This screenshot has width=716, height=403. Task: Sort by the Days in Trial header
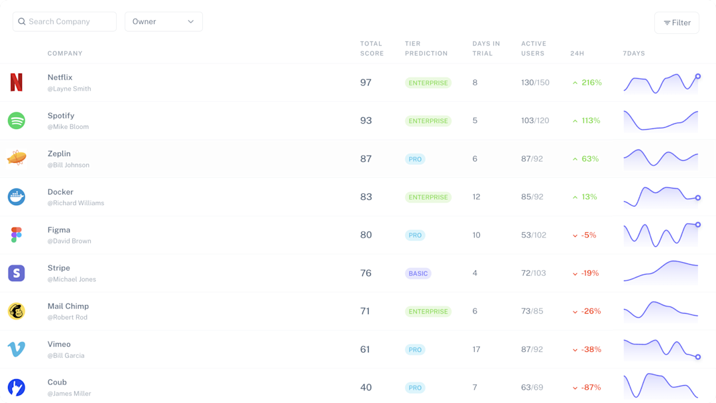click(486, 48)
